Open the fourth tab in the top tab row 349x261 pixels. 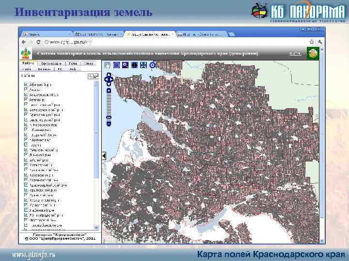pos(89,63)
